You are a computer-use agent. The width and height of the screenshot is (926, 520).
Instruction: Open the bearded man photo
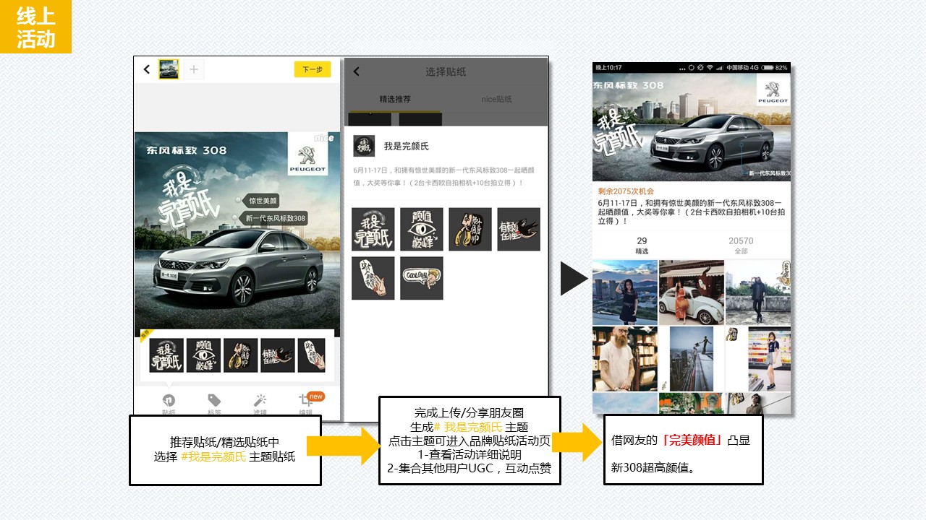click(x=625, y=359)
